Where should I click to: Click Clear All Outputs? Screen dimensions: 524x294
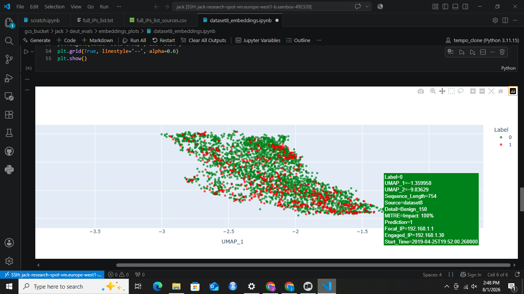tap(203, 40)
